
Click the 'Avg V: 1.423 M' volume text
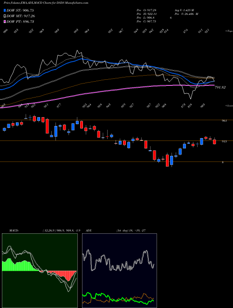click(x=184, y=10)
